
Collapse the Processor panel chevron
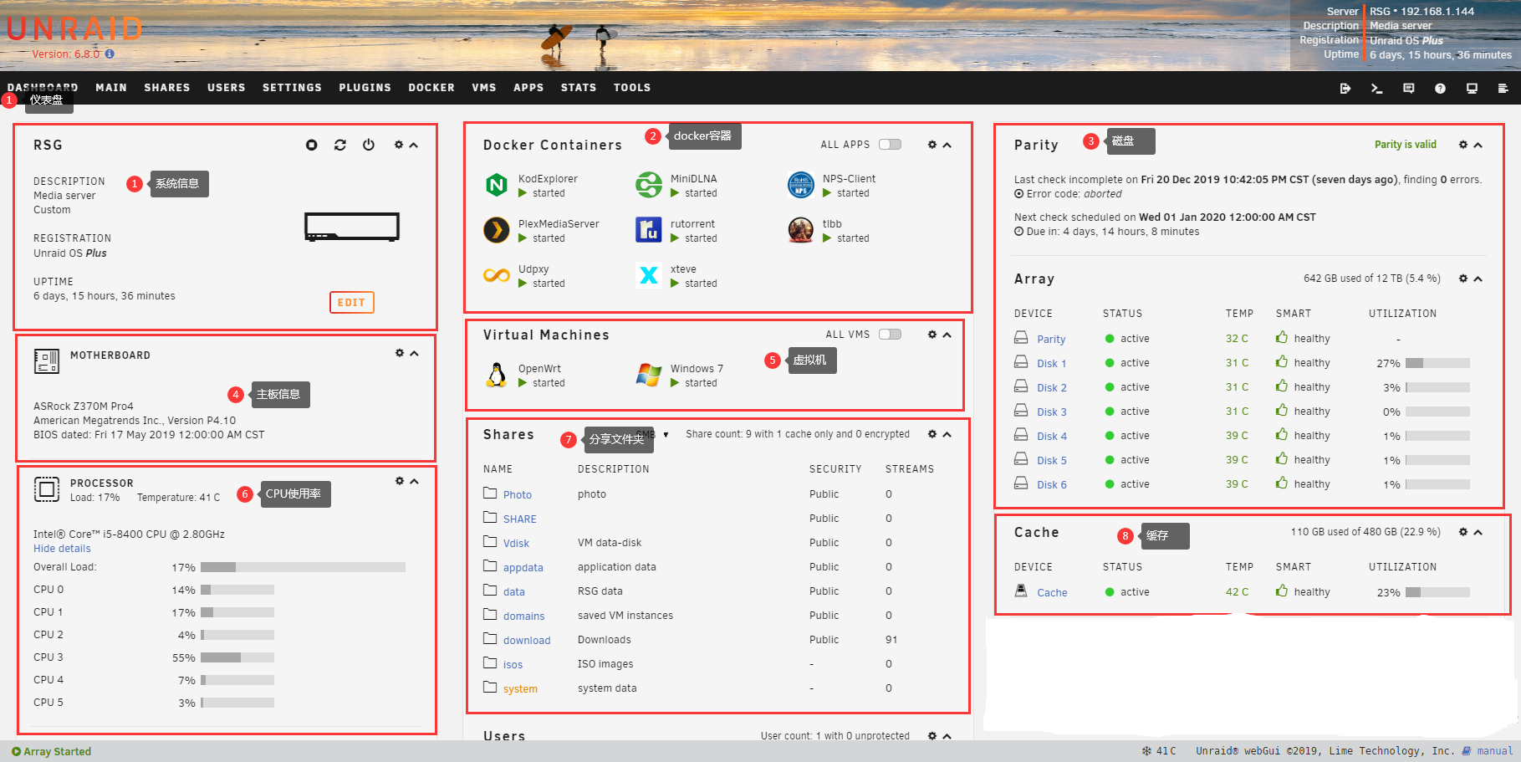[x=414, y=481]
